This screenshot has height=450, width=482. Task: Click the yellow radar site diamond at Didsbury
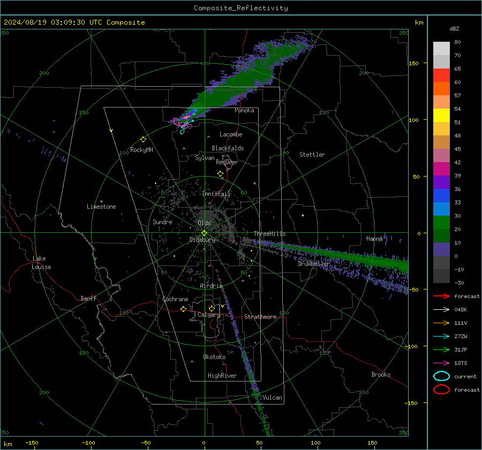click(204, 233)
